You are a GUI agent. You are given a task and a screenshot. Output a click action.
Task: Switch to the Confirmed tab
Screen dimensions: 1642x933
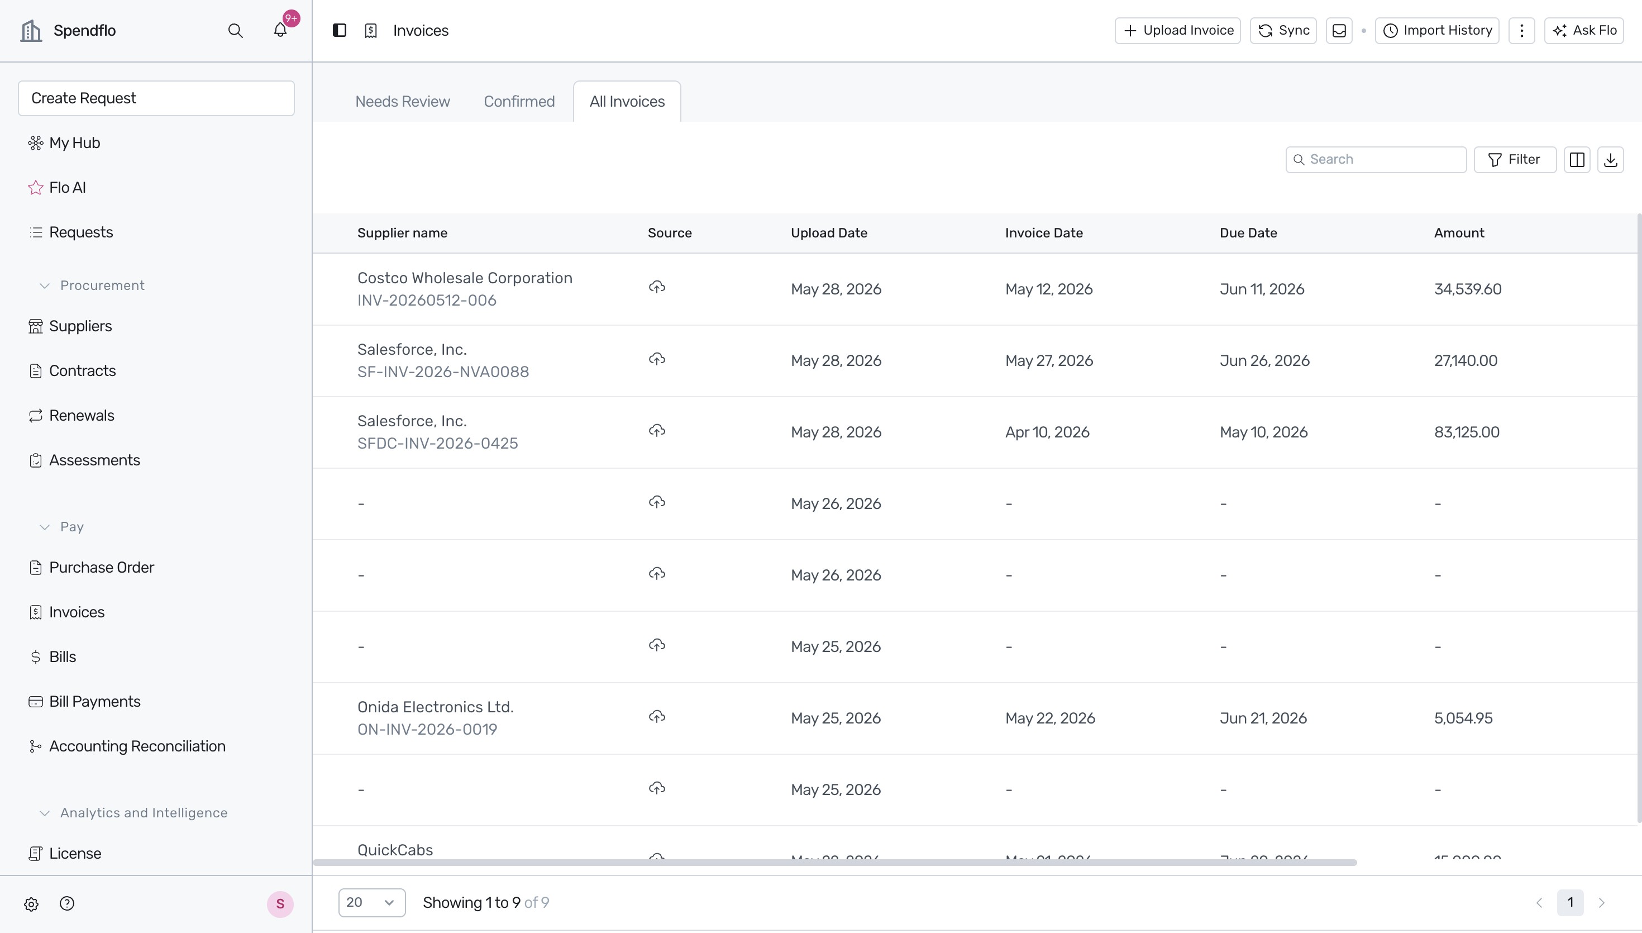[519, 101]
